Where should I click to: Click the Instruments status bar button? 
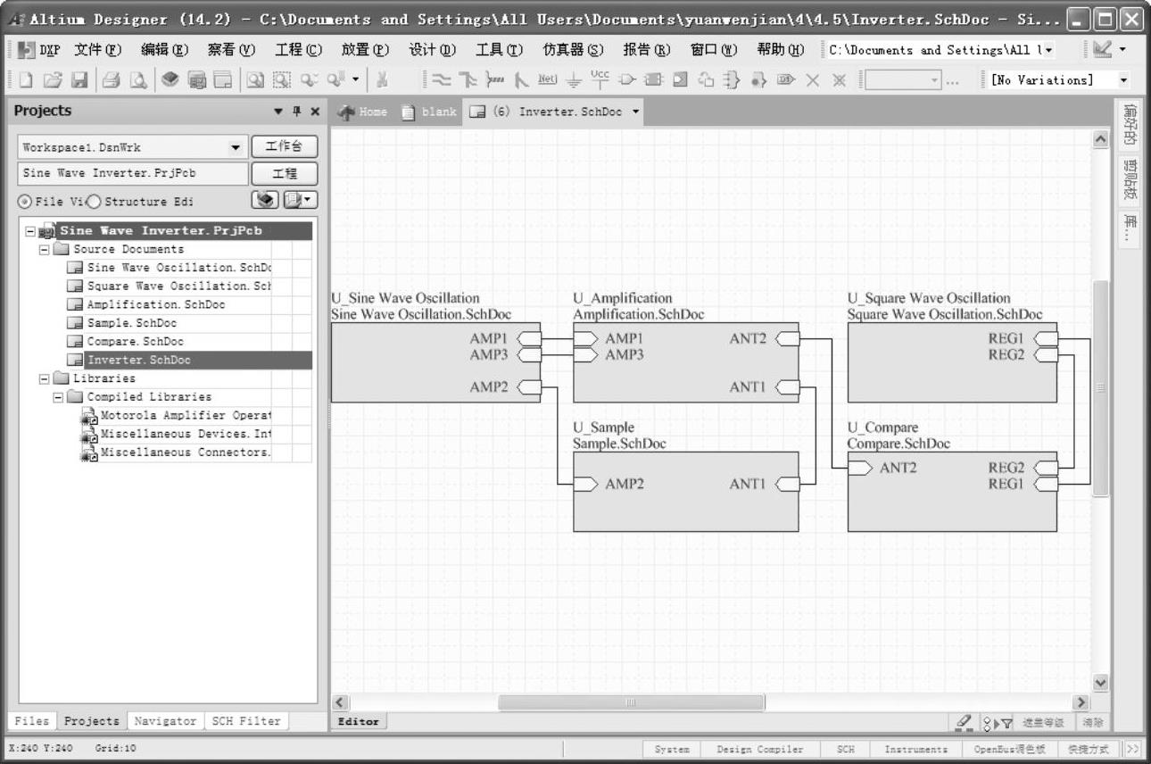(x=916, y=749)
